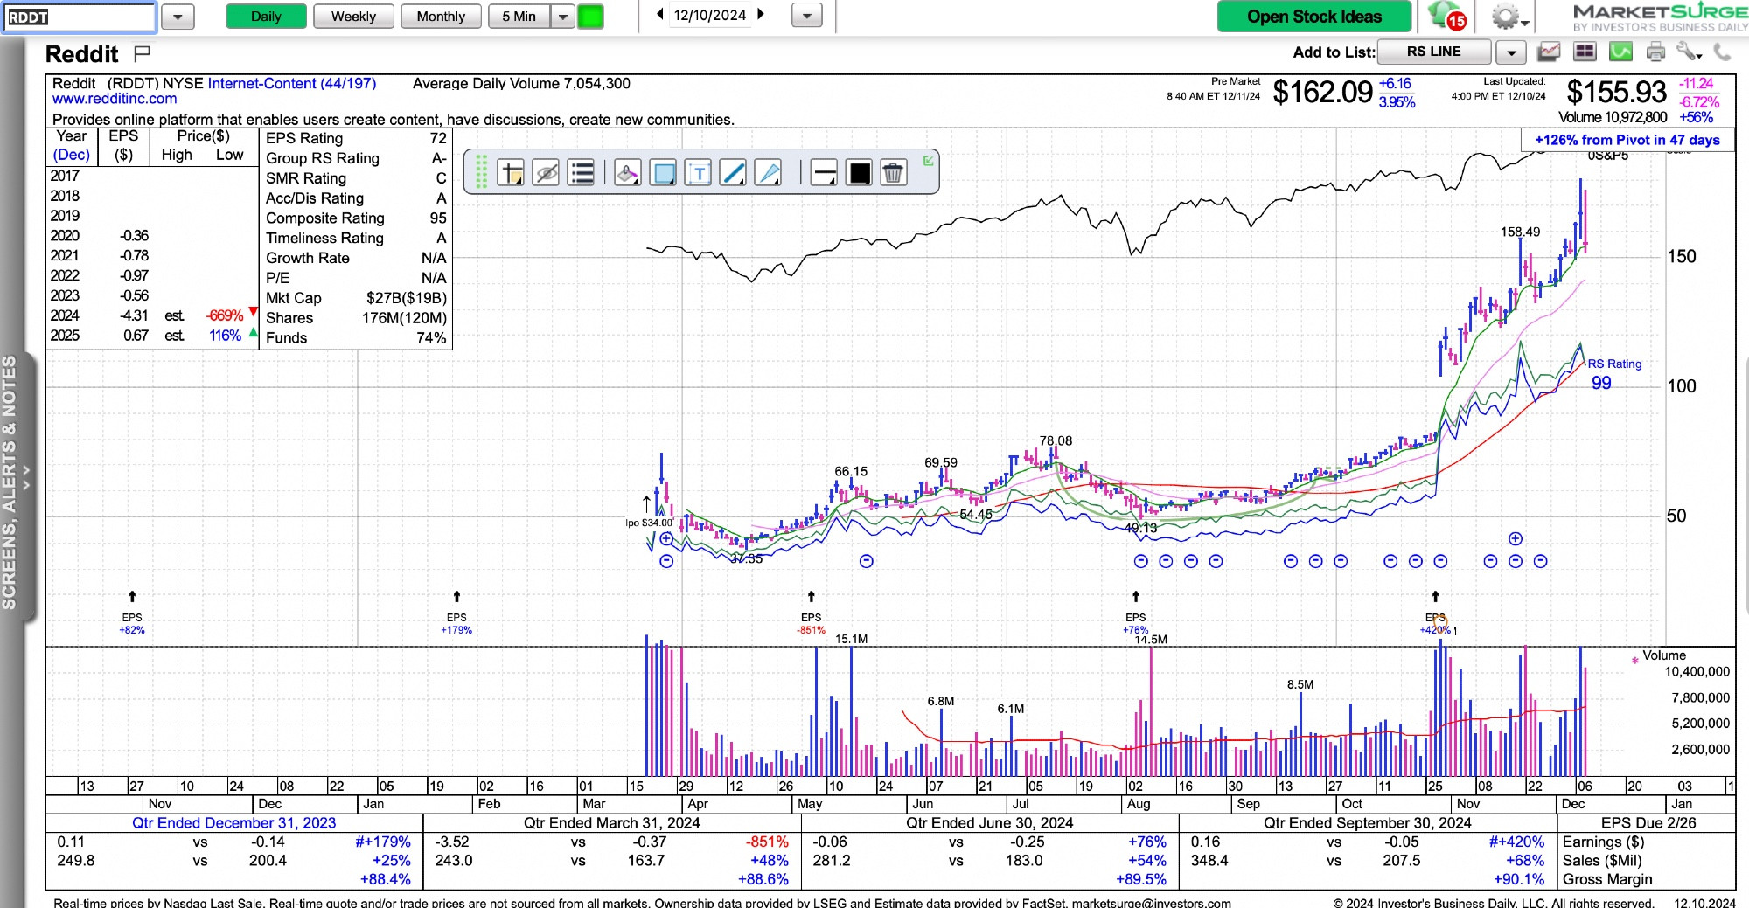Visit www.redditinc.com link

pyautogui.click(x=115, y=99)
